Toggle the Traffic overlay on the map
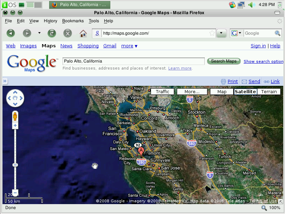The height and width of the screenshot is (214, 285). tap(162, 92)
